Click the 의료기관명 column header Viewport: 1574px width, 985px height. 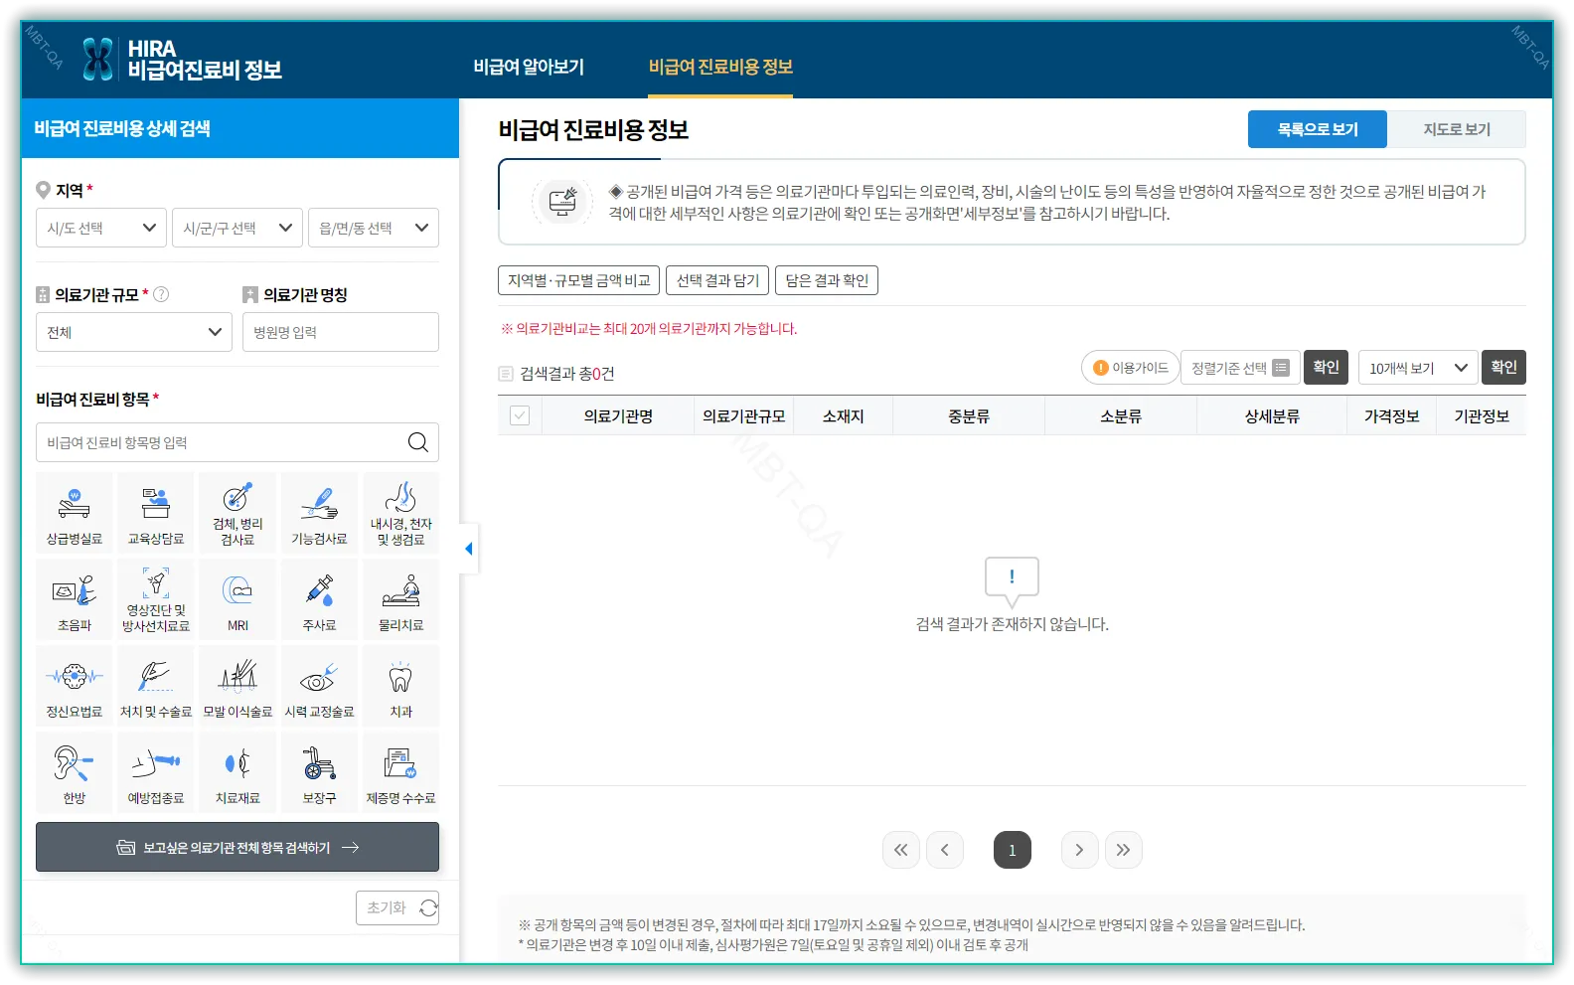pyautogui.click(x=618, y=416)
